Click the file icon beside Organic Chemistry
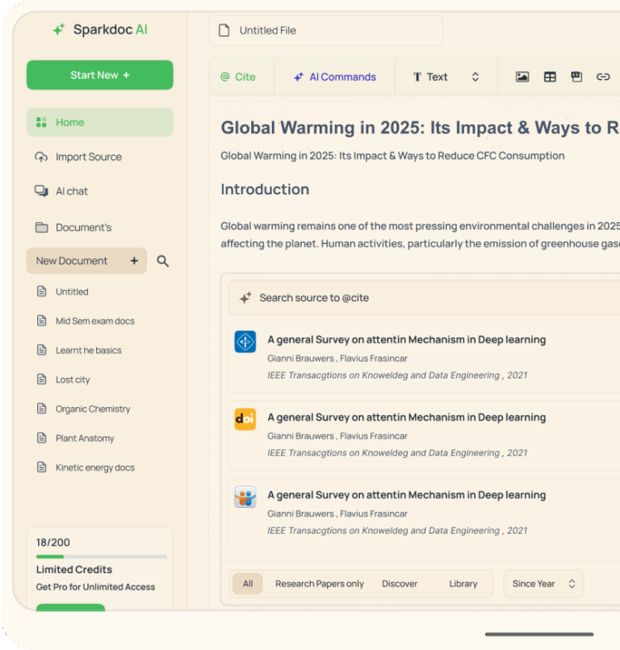Screen dimensions: 620x650 click(x=41, y=409)
